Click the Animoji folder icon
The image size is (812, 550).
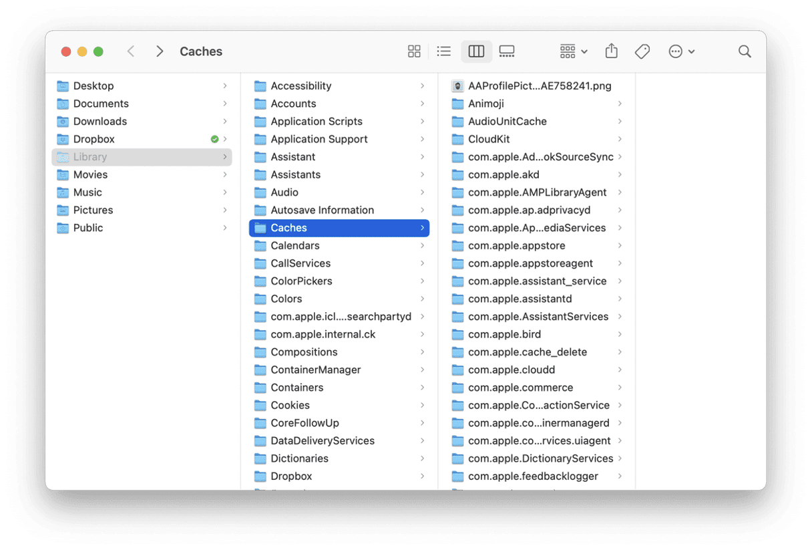coord(457,104)
